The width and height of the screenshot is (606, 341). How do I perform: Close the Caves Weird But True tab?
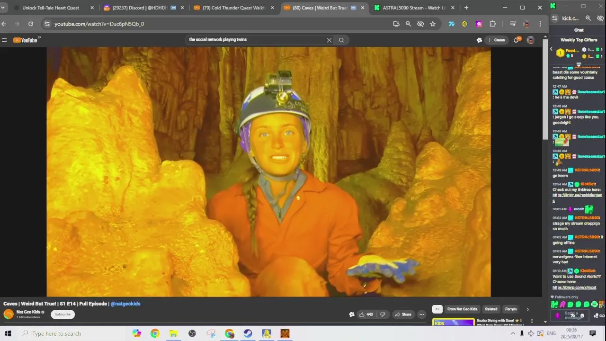363,8
